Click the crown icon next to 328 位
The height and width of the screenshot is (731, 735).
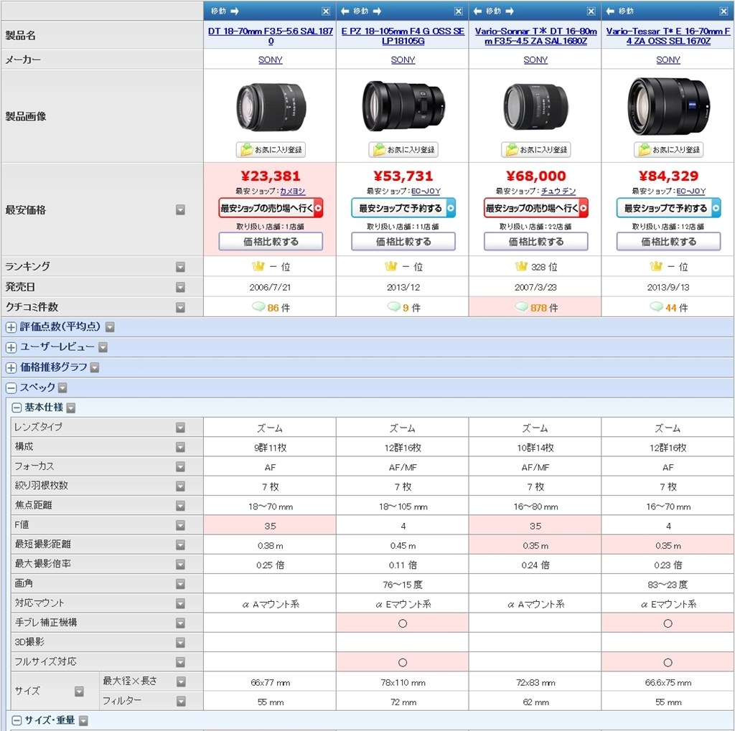(521, 266)
